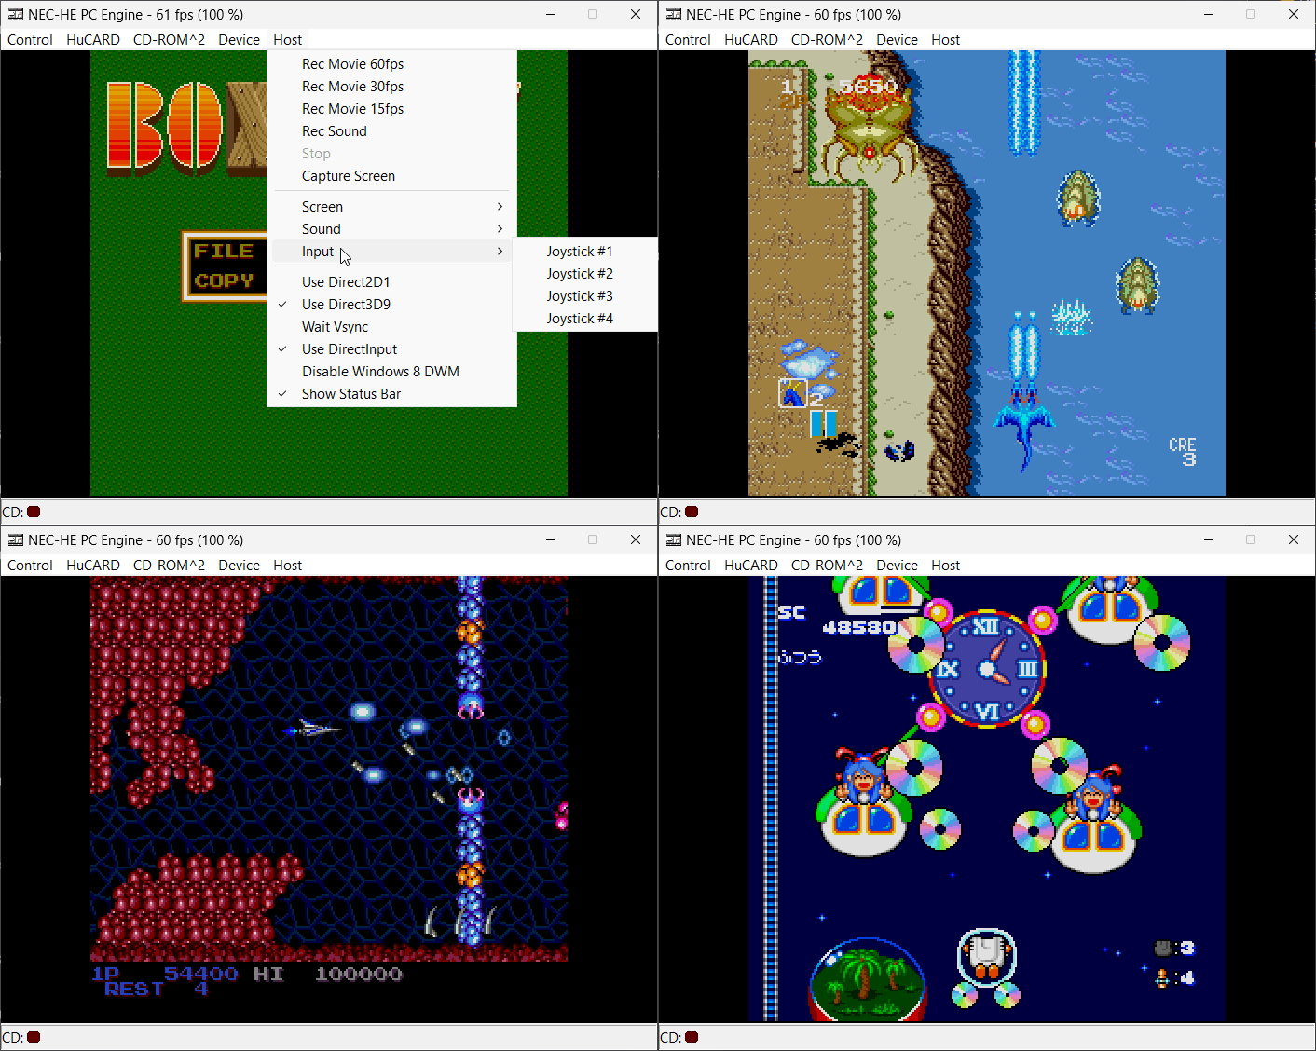
Task: Start Rec Movie 60fps recording
Action: (x=352, y=64)
